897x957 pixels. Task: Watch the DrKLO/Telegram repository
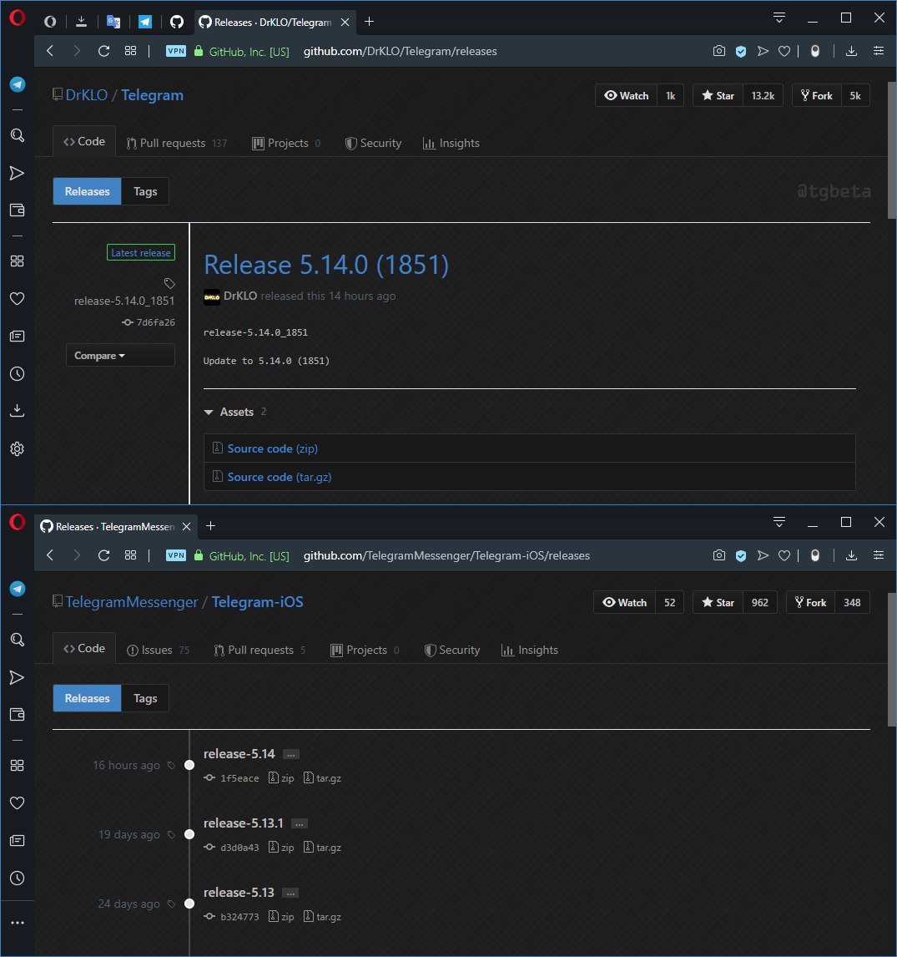click(x=627, y=96)
